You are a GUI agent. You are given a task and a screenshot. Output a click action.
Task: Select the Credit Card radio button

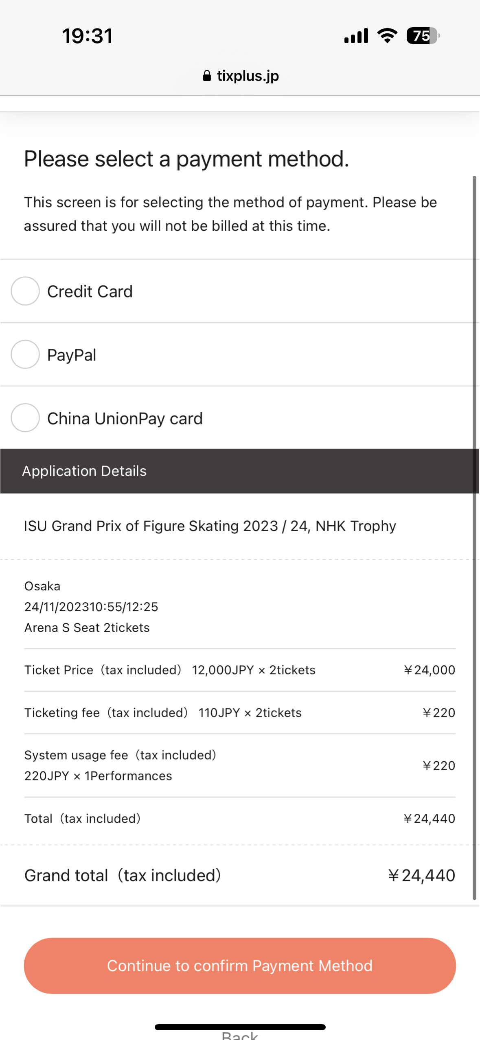point(25,291)
